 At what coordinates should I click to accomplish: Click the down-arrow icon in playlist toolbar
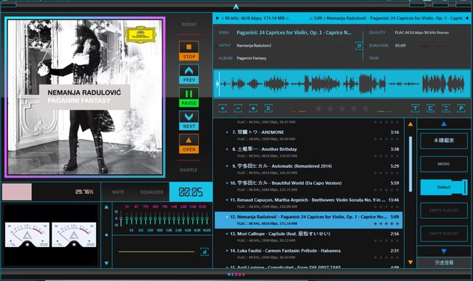point(253,108)
